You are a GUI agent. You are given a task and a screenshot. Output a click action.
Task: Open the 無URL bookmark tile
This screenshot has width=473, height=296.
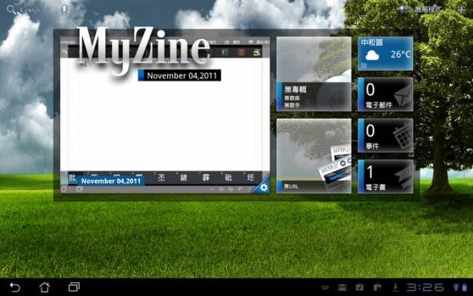click(314, 156)
